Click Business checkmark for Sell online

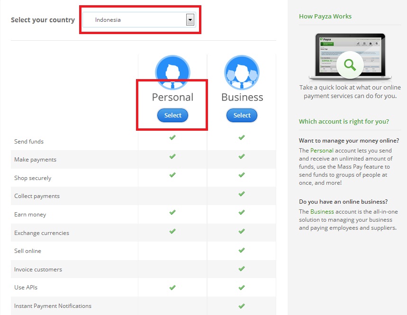[242, 250]
